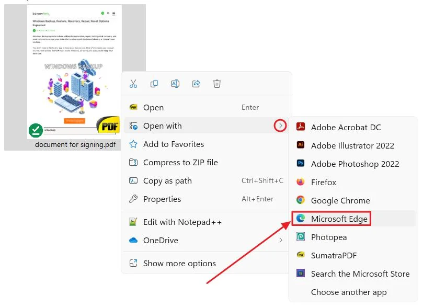The width and height of the screenshot is (423, 307).
Task: Click the Adobe Illustrator icon
Action: point(301,145)
